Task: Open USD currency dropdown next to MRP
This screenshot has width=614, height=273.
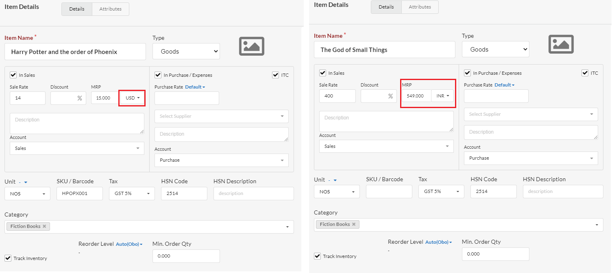Action: click(x=133, y=98)
